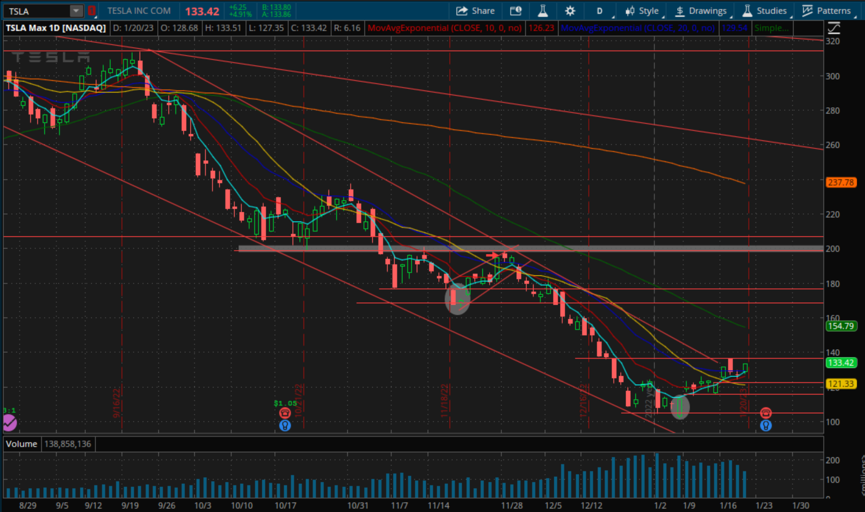The height and width of the screenshot is (512, 865).
Task: Click the green Simple... study label
Action: (772, 28)
